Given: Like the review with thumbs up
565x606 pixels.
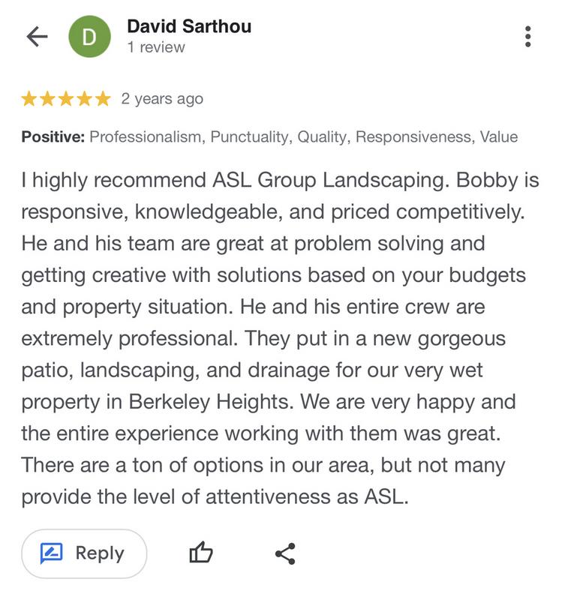Looking at the screenshot, I should click(x=200, y=553).
